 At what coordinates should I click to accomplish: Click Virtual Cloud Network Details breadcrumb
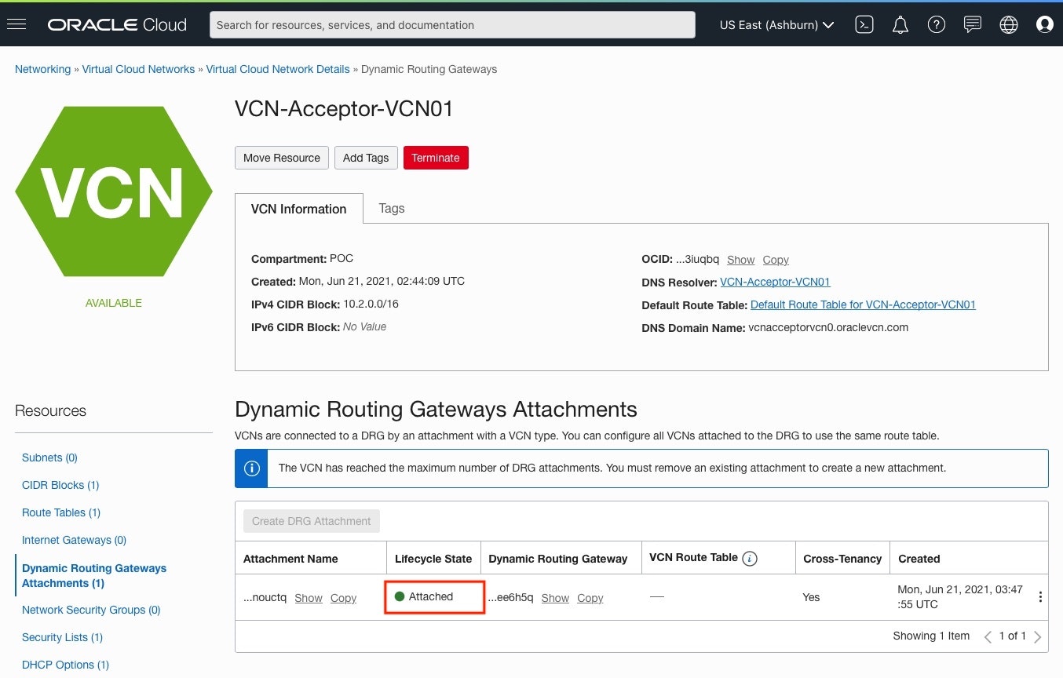[x=278, y=69]
